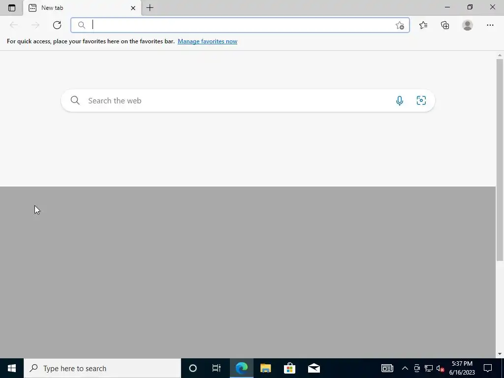
Task: Open the profile avatar
Action: coord(468,25)
